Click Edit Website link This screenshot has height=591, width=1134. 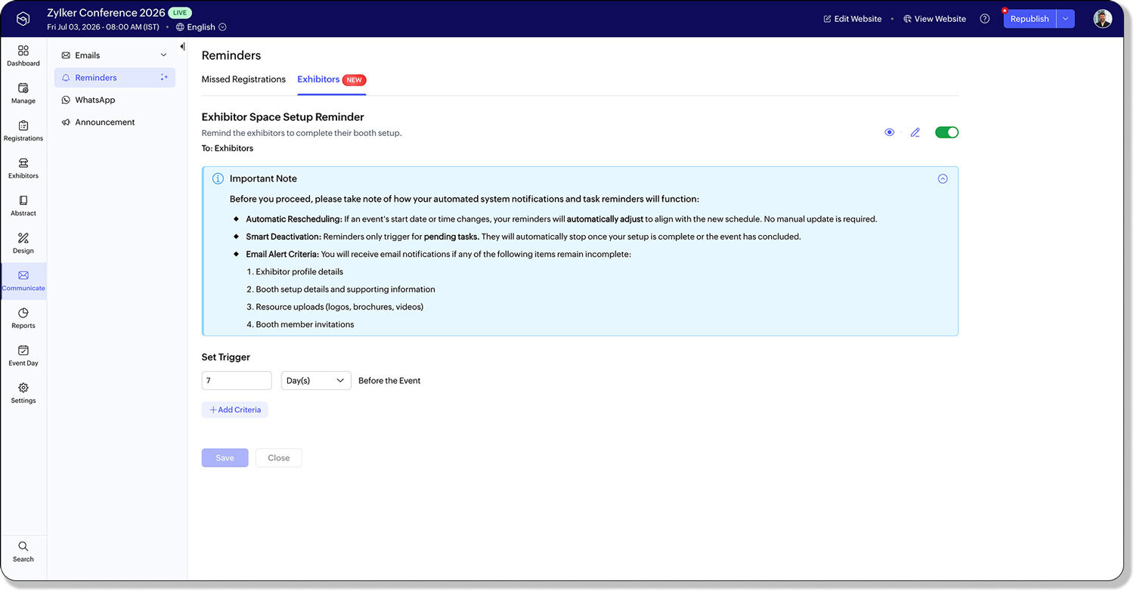[852, 19]
